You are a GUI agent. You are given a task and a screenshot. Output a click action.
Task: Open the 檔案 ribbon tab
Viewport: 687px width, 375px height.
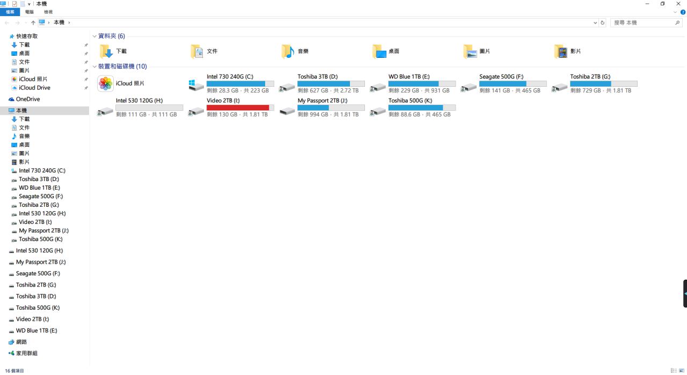[x=10, y=12]
